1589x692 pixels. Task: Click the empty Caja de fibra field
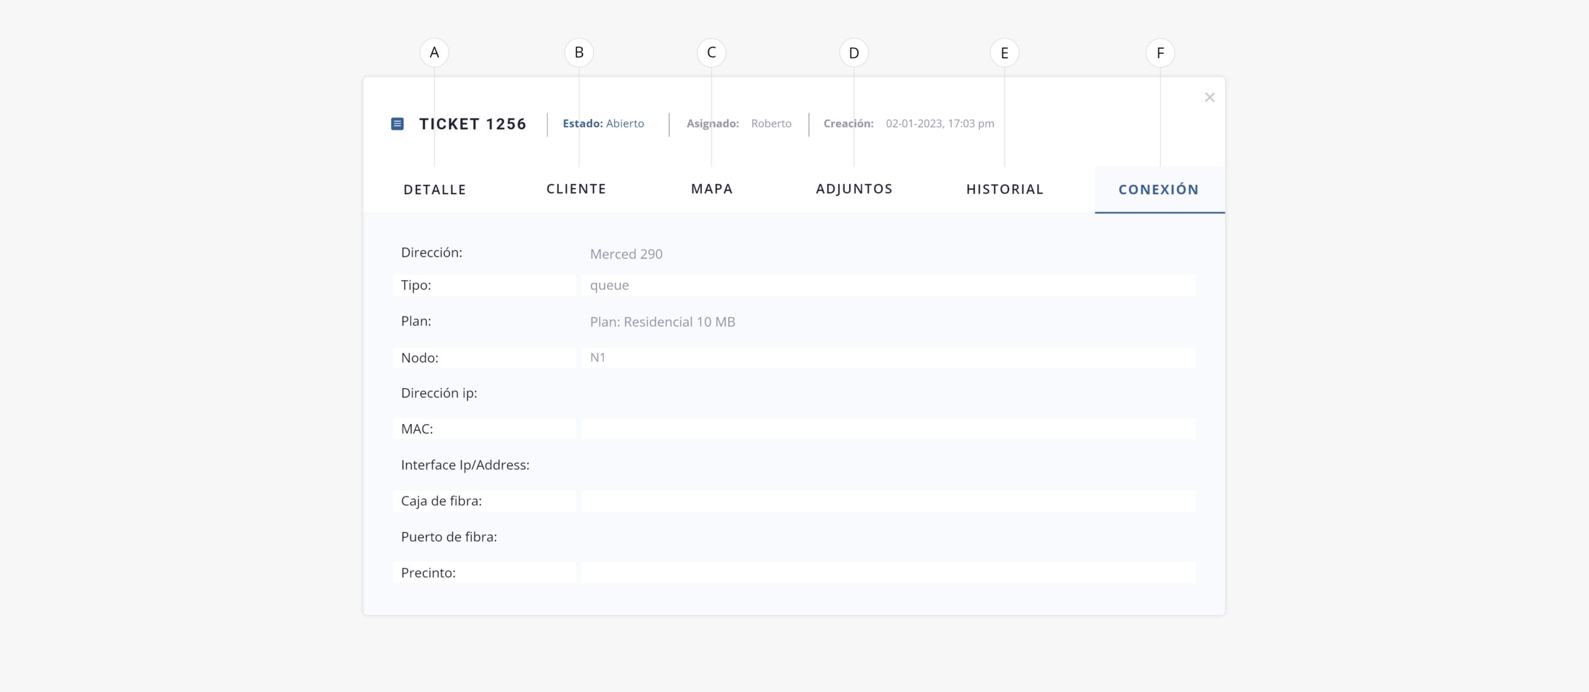(888, 501)
